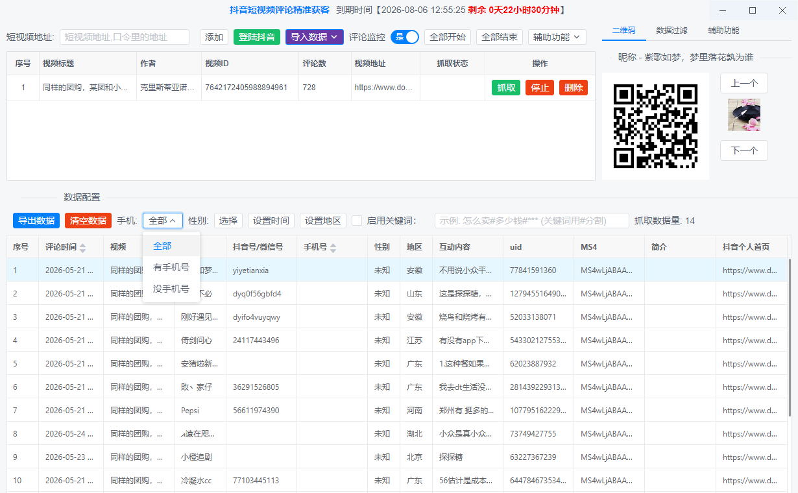
Task: Click the green 登陆抖音 button
Action: (257, 37)
